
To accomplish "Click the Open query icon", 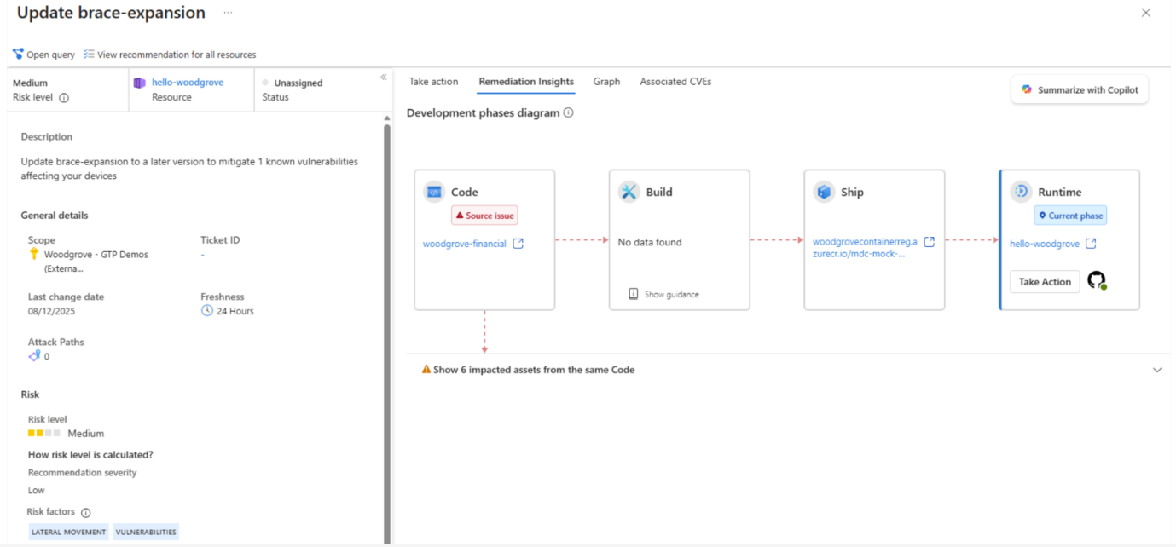I will [x=18, y=55].
